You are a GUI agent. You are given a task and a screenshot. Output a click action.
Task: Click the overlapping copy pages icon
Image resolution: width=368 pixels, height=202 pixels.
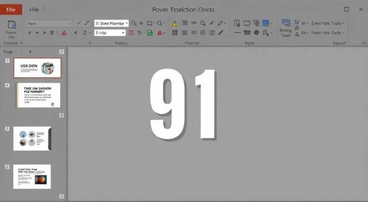(256, 23)
